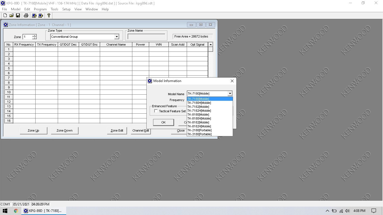Create a new data file

5,15
